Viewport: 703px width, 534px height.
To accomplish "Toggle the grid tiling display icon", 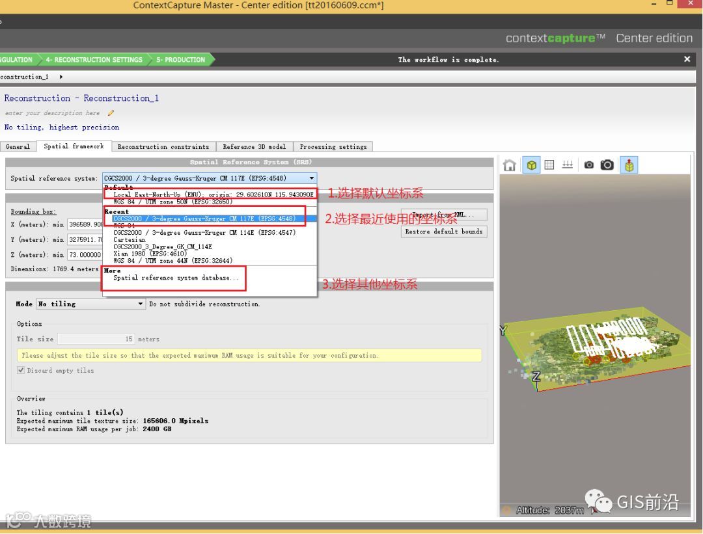I will 549,165.
